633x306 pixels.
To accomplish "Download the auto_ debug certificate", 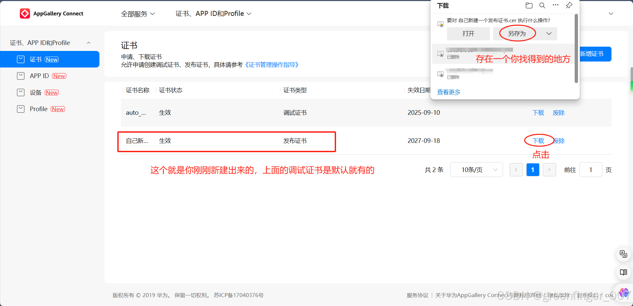I will point(538,113).
